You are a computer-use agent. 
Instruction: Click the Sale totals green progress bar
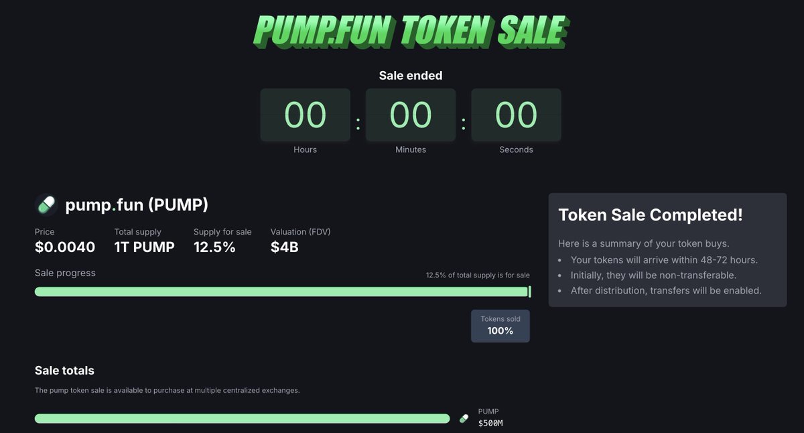[x=242, y=418]
